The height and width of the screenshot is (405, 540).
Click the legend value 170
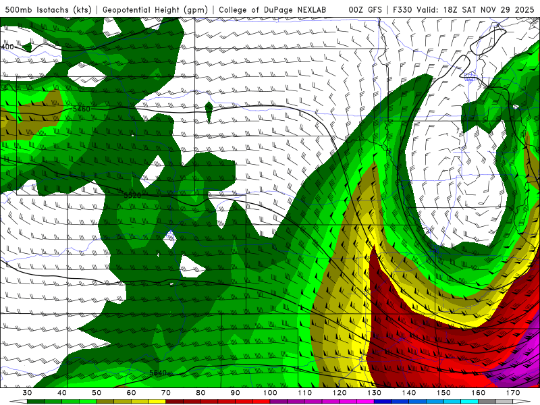coord(513,393)
